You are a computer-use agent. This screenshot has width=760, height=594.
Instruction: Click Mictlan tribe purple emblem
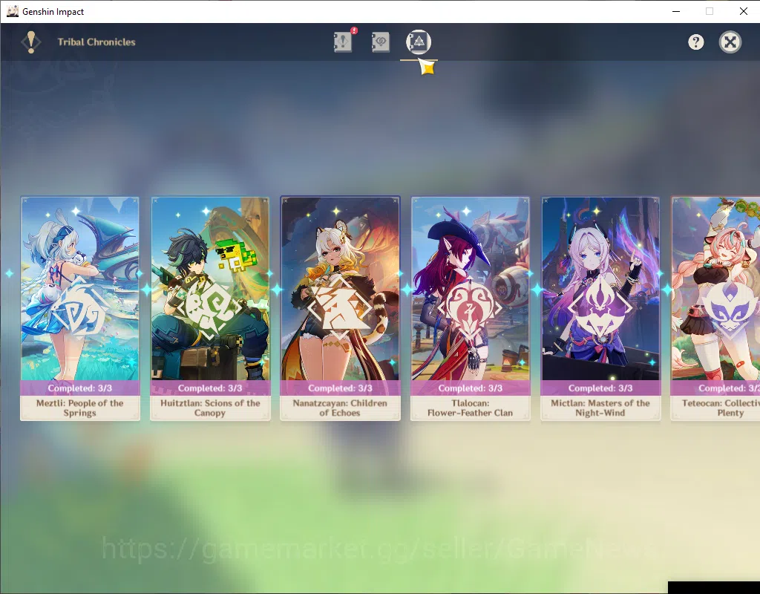600,307
